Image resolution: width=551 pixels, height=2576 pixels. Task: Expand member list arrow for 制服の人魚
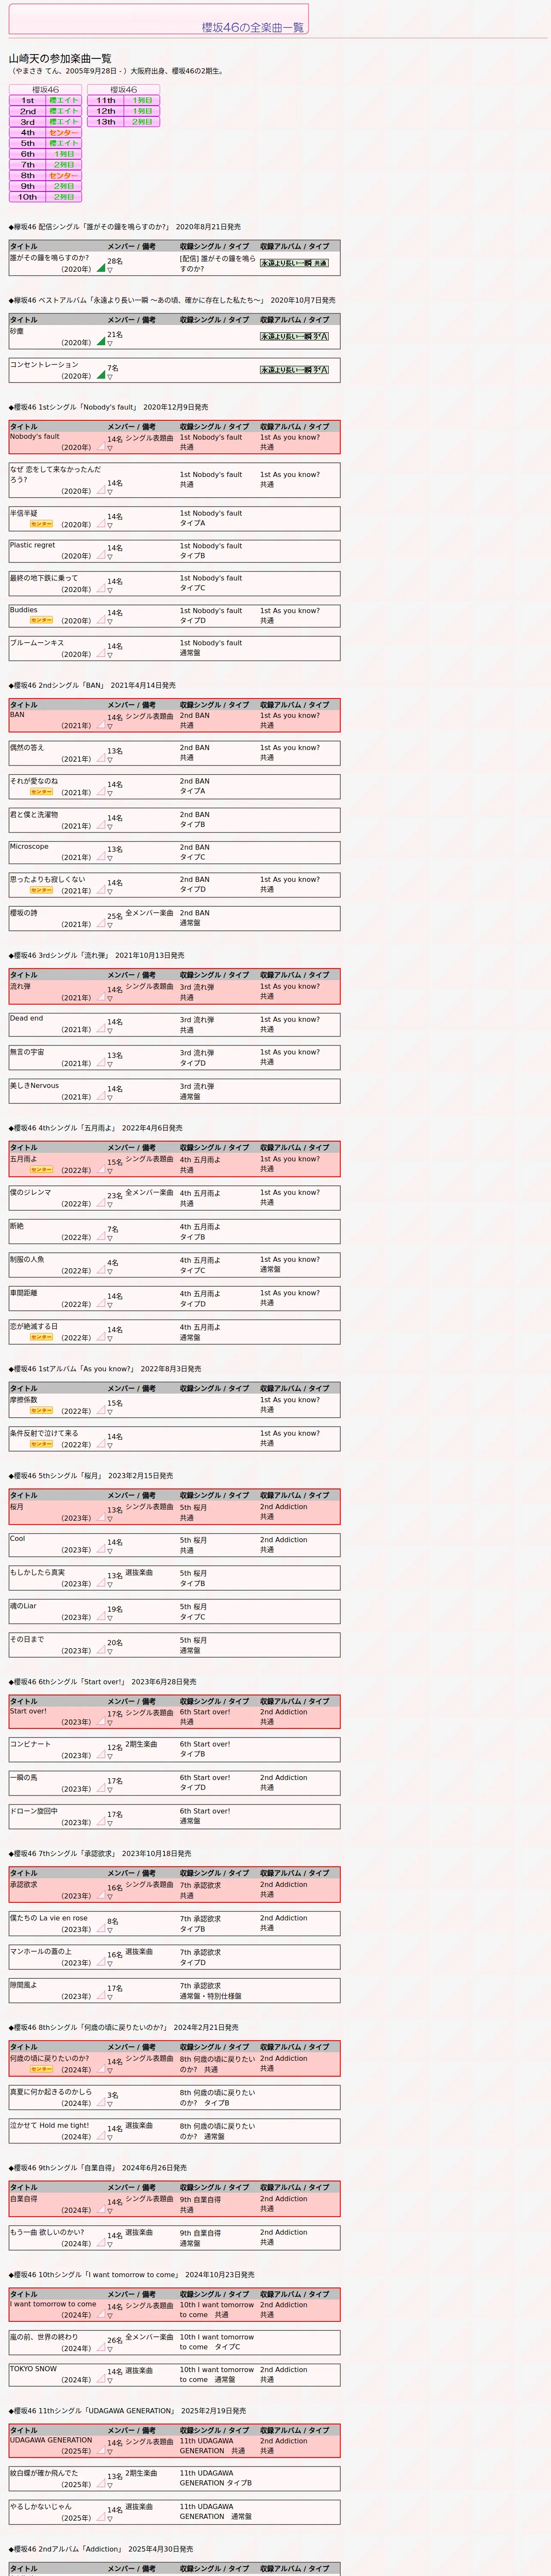pos(110,1272)
